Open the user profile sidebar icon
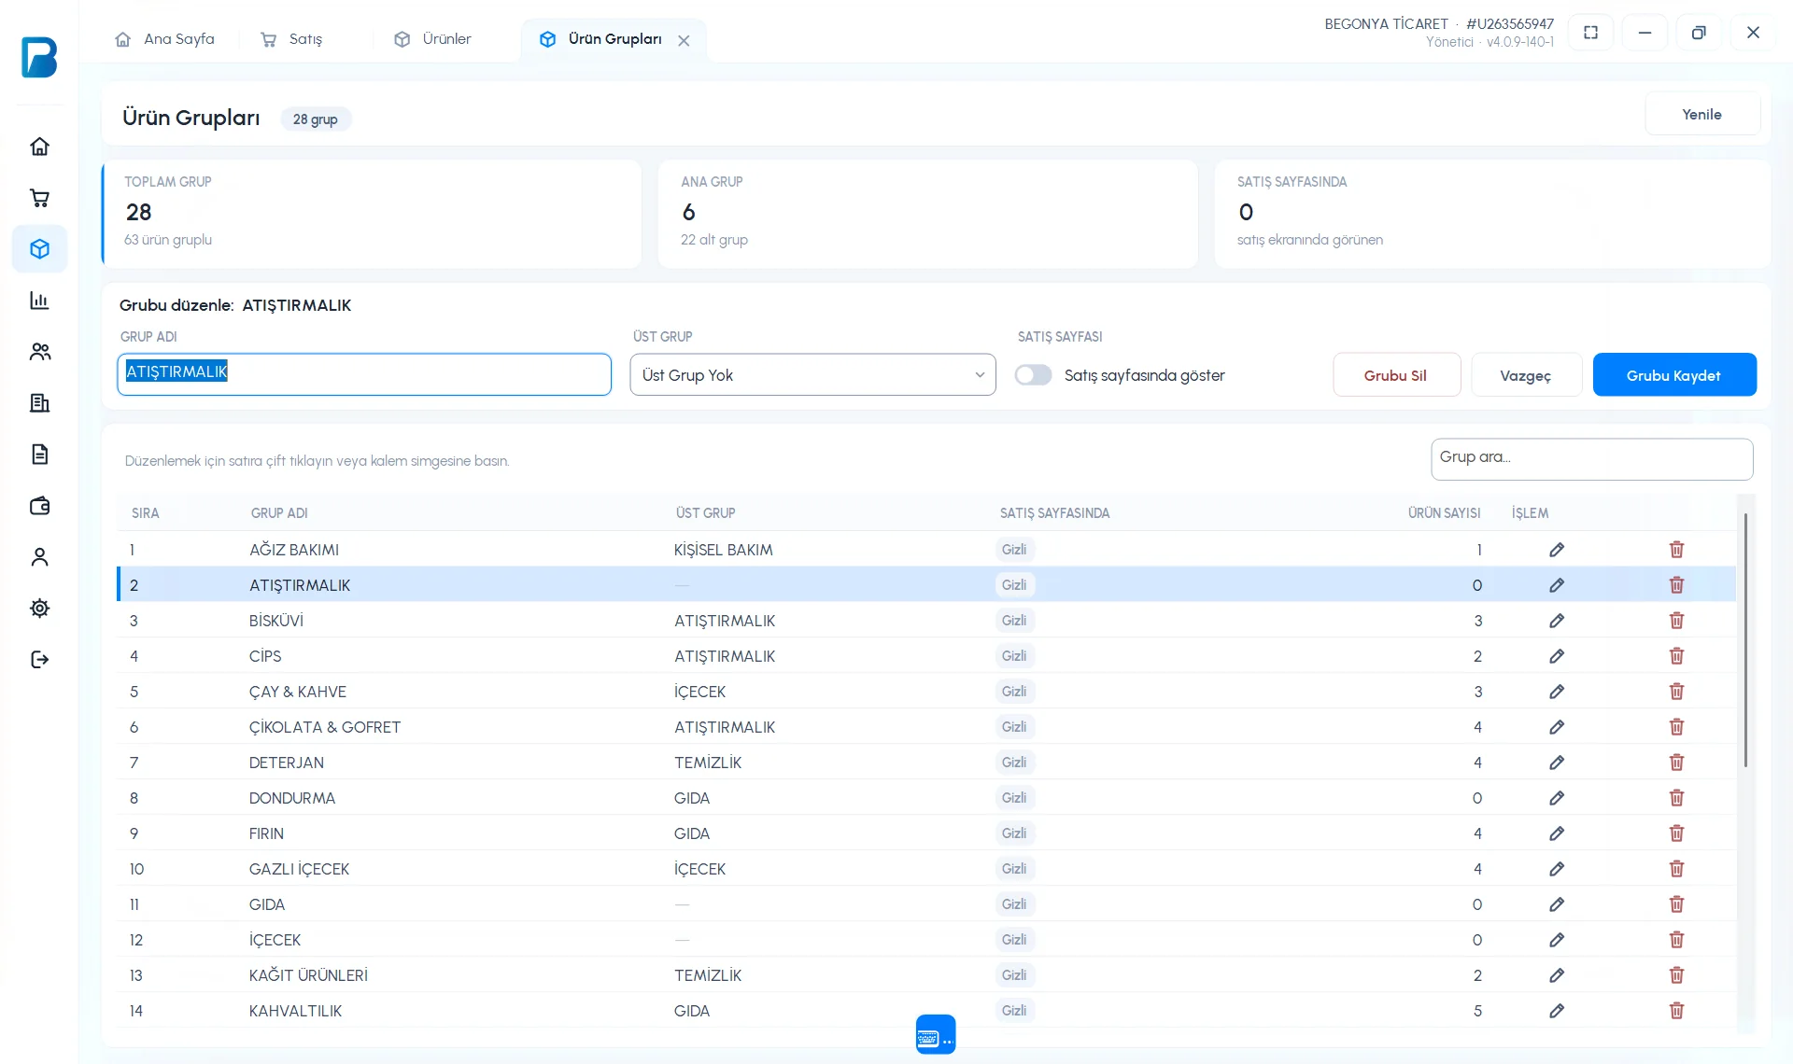Image resolution: width=1793 pixels, height=1064 pixels. (39, 557)
